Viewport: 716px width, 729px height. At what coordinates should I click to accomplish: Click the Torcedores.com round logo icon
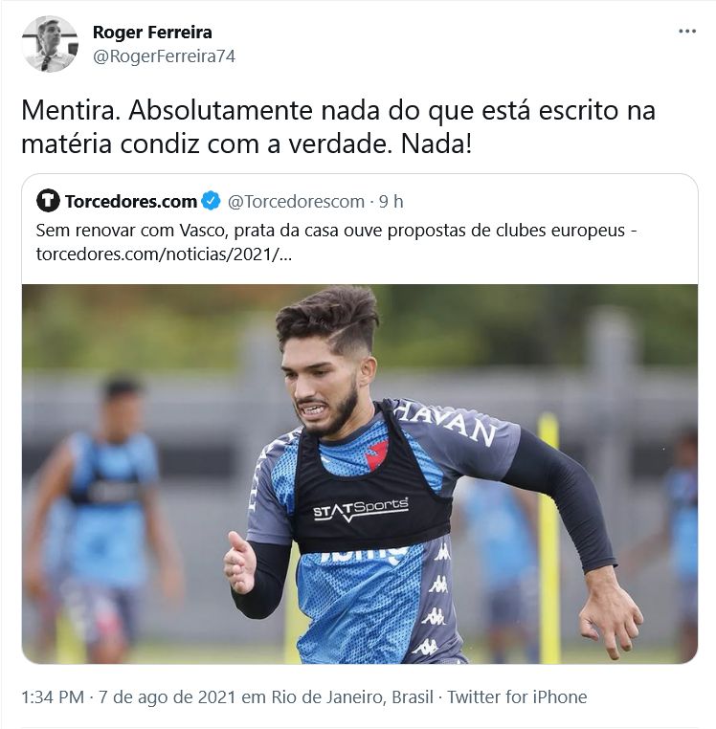(x=48, y=201)
